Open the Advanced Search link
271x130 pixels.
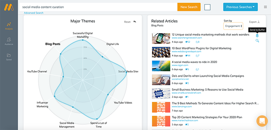point(34,13)
